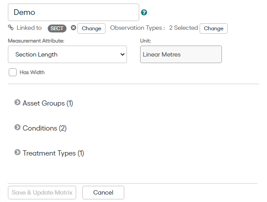Toggle width via the Has Width label

tap(32, 72)
